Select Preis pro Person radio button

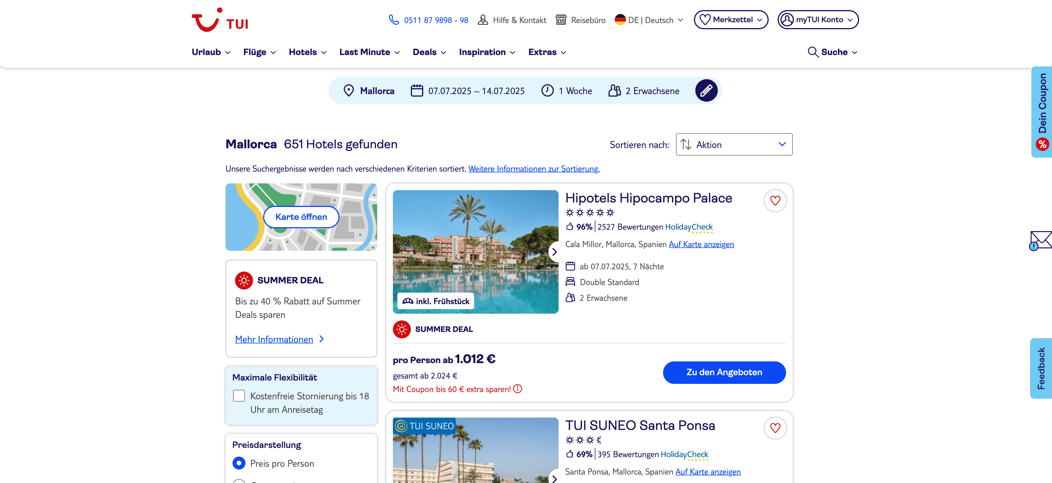pos(239,463)
